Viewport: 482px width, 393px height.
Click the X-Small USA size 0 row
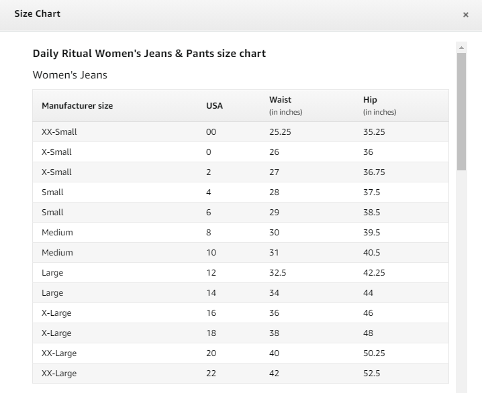point(240,152)
